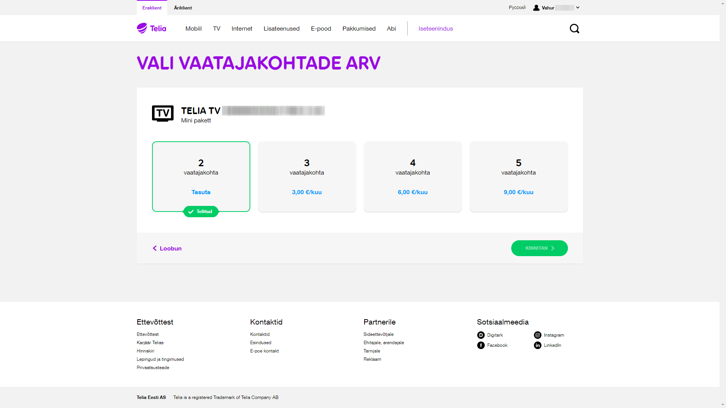Open the E-poe kontakt link
The image size is (726, 408).
tap(265, 351)
